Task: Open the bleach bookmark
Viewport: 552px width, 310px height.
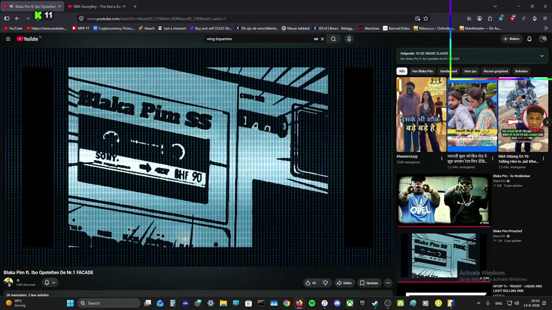Action: [x=147, y=28]
